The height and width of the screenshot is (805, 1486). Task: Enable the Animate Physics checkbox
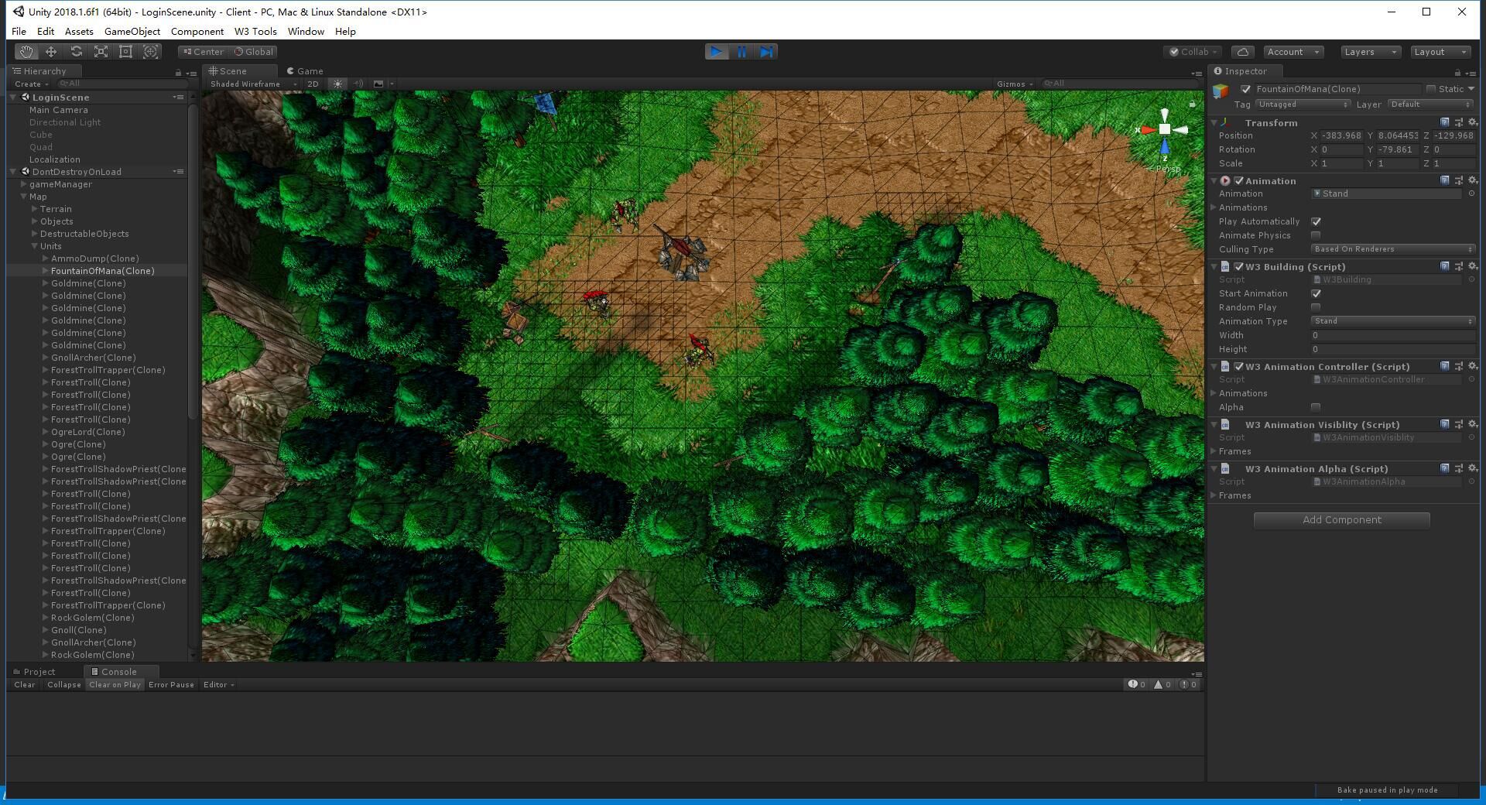click(x=1316, y=235)
